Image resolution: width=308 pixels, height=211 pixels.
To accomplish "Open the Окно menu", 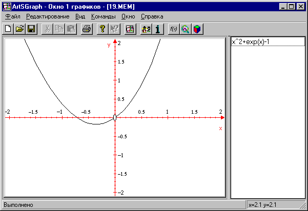I will click(x=128, y=16).
